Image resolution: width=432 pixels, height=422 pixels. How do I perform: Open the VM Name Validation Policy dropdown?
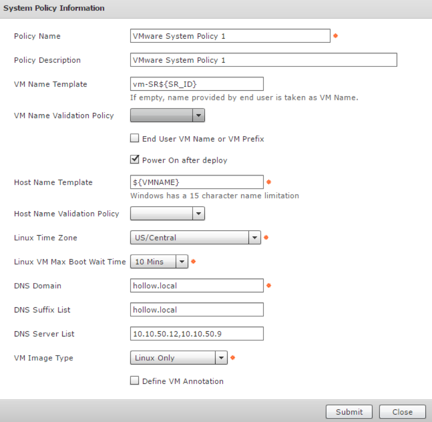[167, 115]
